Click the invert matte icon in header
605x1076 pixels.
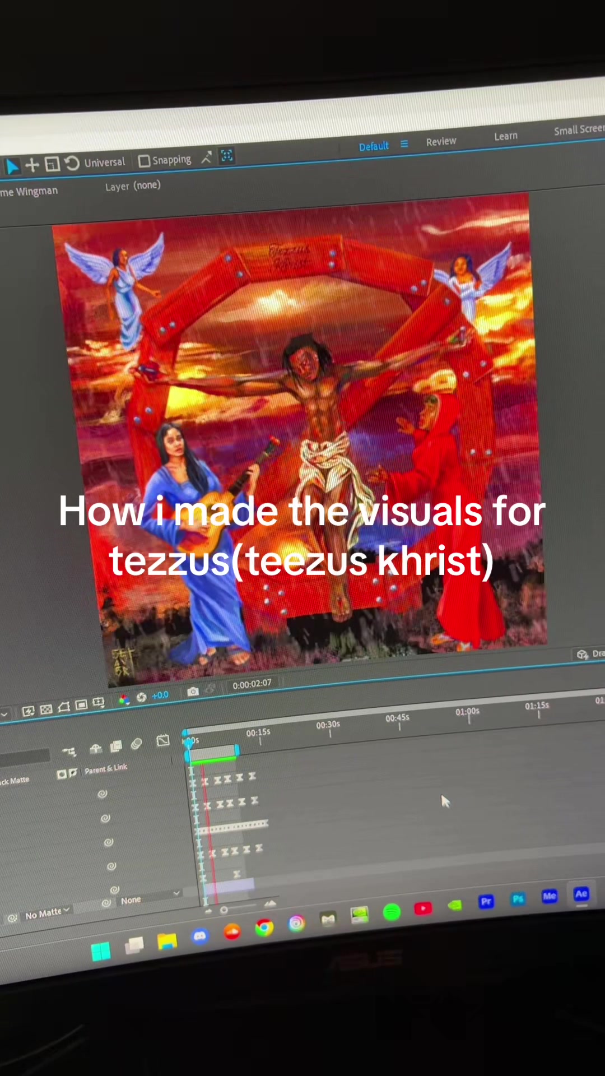(72, 773)
